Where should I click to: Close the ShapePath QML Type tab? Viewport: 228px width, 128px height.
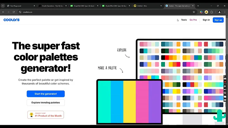[x=98, y=6]
